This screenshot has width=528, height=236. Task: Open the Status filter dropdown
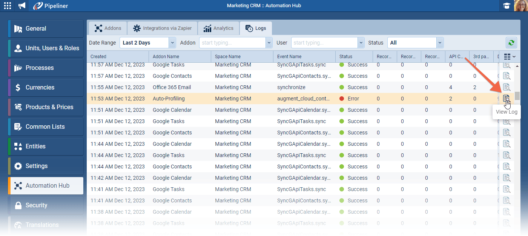click(440, 43)
